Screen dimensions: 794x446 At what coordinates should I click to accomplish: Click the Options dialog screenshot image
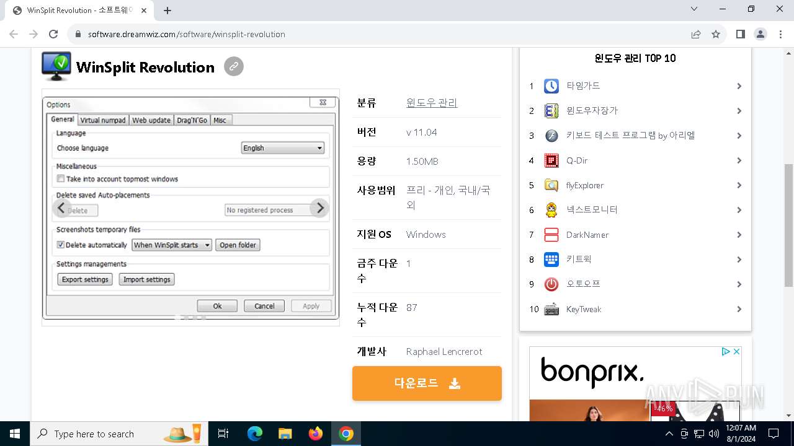point(191,208)
